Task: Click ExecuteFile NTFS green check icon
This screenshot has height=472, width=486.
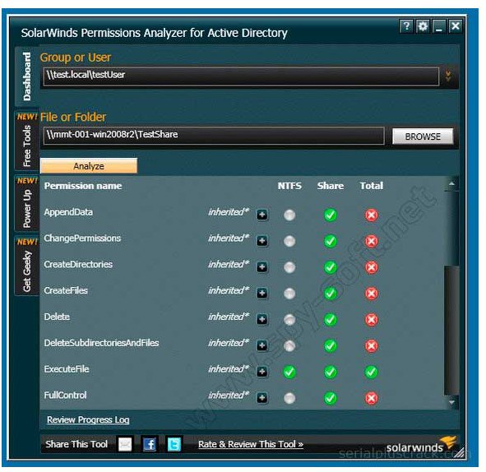Action: pyautogui.click(x=289, y=372)
